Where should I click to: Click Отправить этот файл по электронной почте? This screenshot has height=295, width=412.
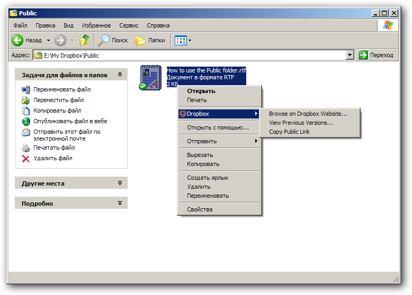pyautogui.click(x=67, y=135)
